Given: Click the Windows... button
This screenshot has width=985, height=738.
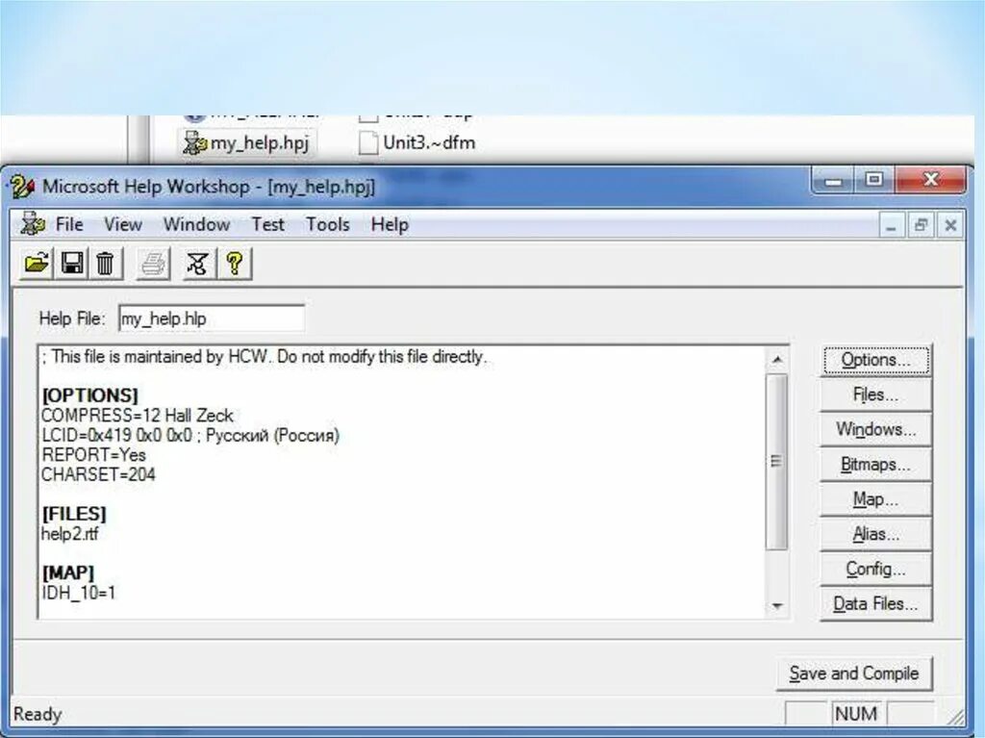Looking at the screenshot, I should point(875,429).
